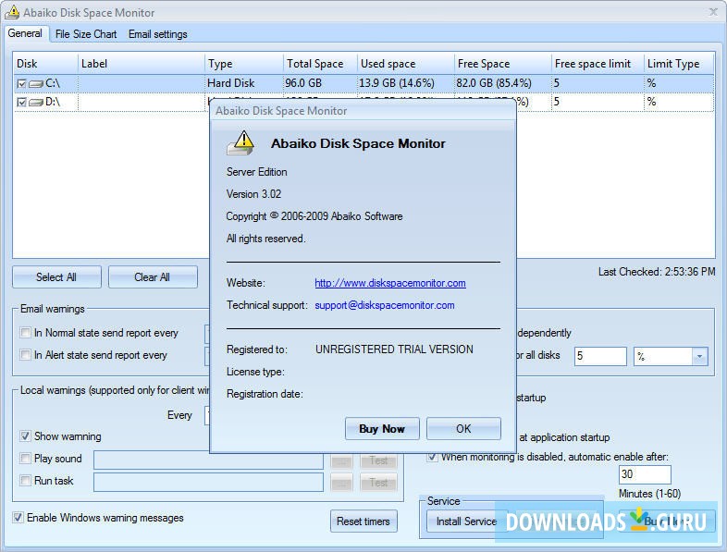
Task: Toggle Enable Windows warning messages
Action: coord(18,517)
